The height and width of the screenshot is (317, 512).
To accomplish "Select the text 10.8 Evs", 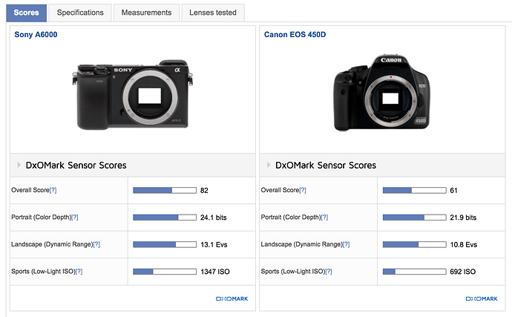I will tap(463, 245).
